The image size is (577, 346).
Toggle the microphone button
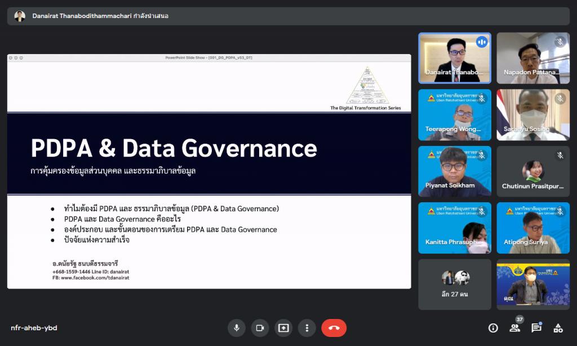coord(237,328)
